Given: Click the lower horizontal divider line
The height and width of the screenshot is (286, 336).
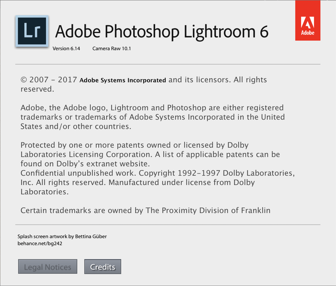Looking at the screenshot, I should point(168,224).
